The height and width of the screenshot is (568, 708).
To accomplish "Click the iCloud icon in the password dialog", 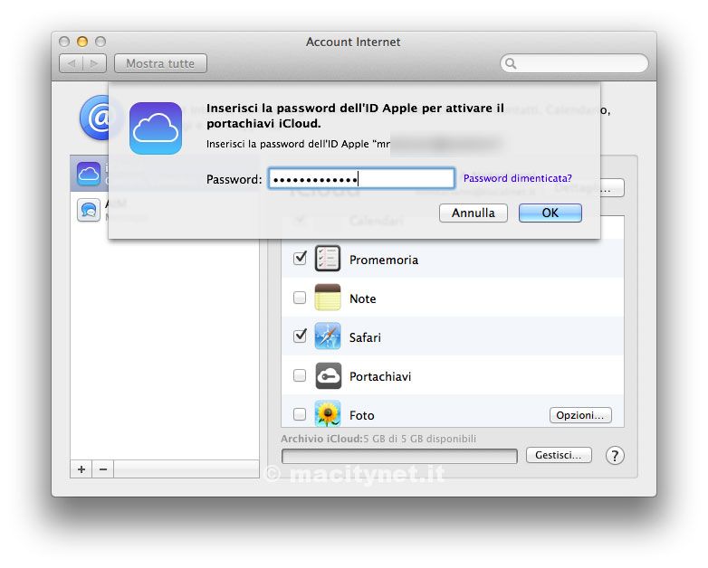I will click(x=156, y=128).
